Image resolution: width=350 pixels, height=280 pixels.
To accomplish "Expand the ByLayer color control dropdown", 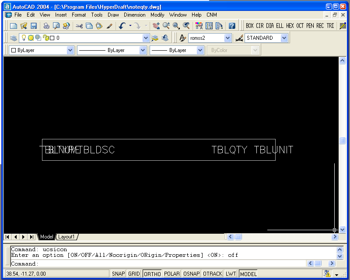I will (x=70, y=50).
